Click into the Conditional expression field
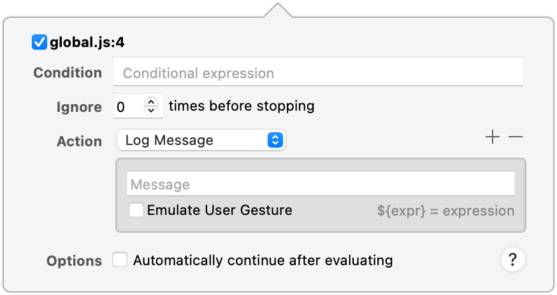Screen dimensions: 557x295 coord(318,73)
